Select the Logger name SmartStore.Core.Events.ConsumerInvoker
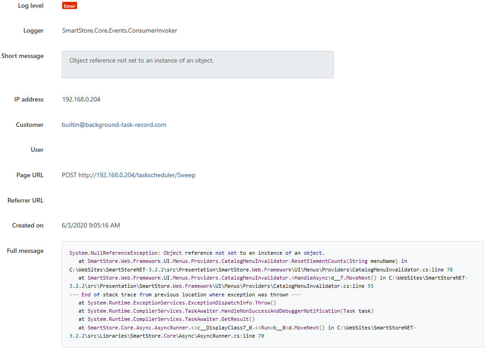 click(119, 30)
